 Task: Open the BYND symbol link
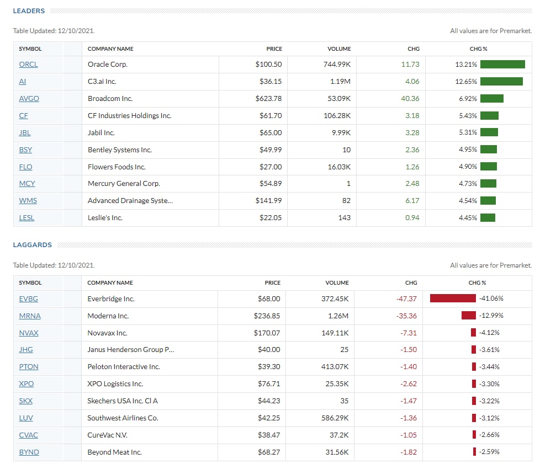coord(29,452)
